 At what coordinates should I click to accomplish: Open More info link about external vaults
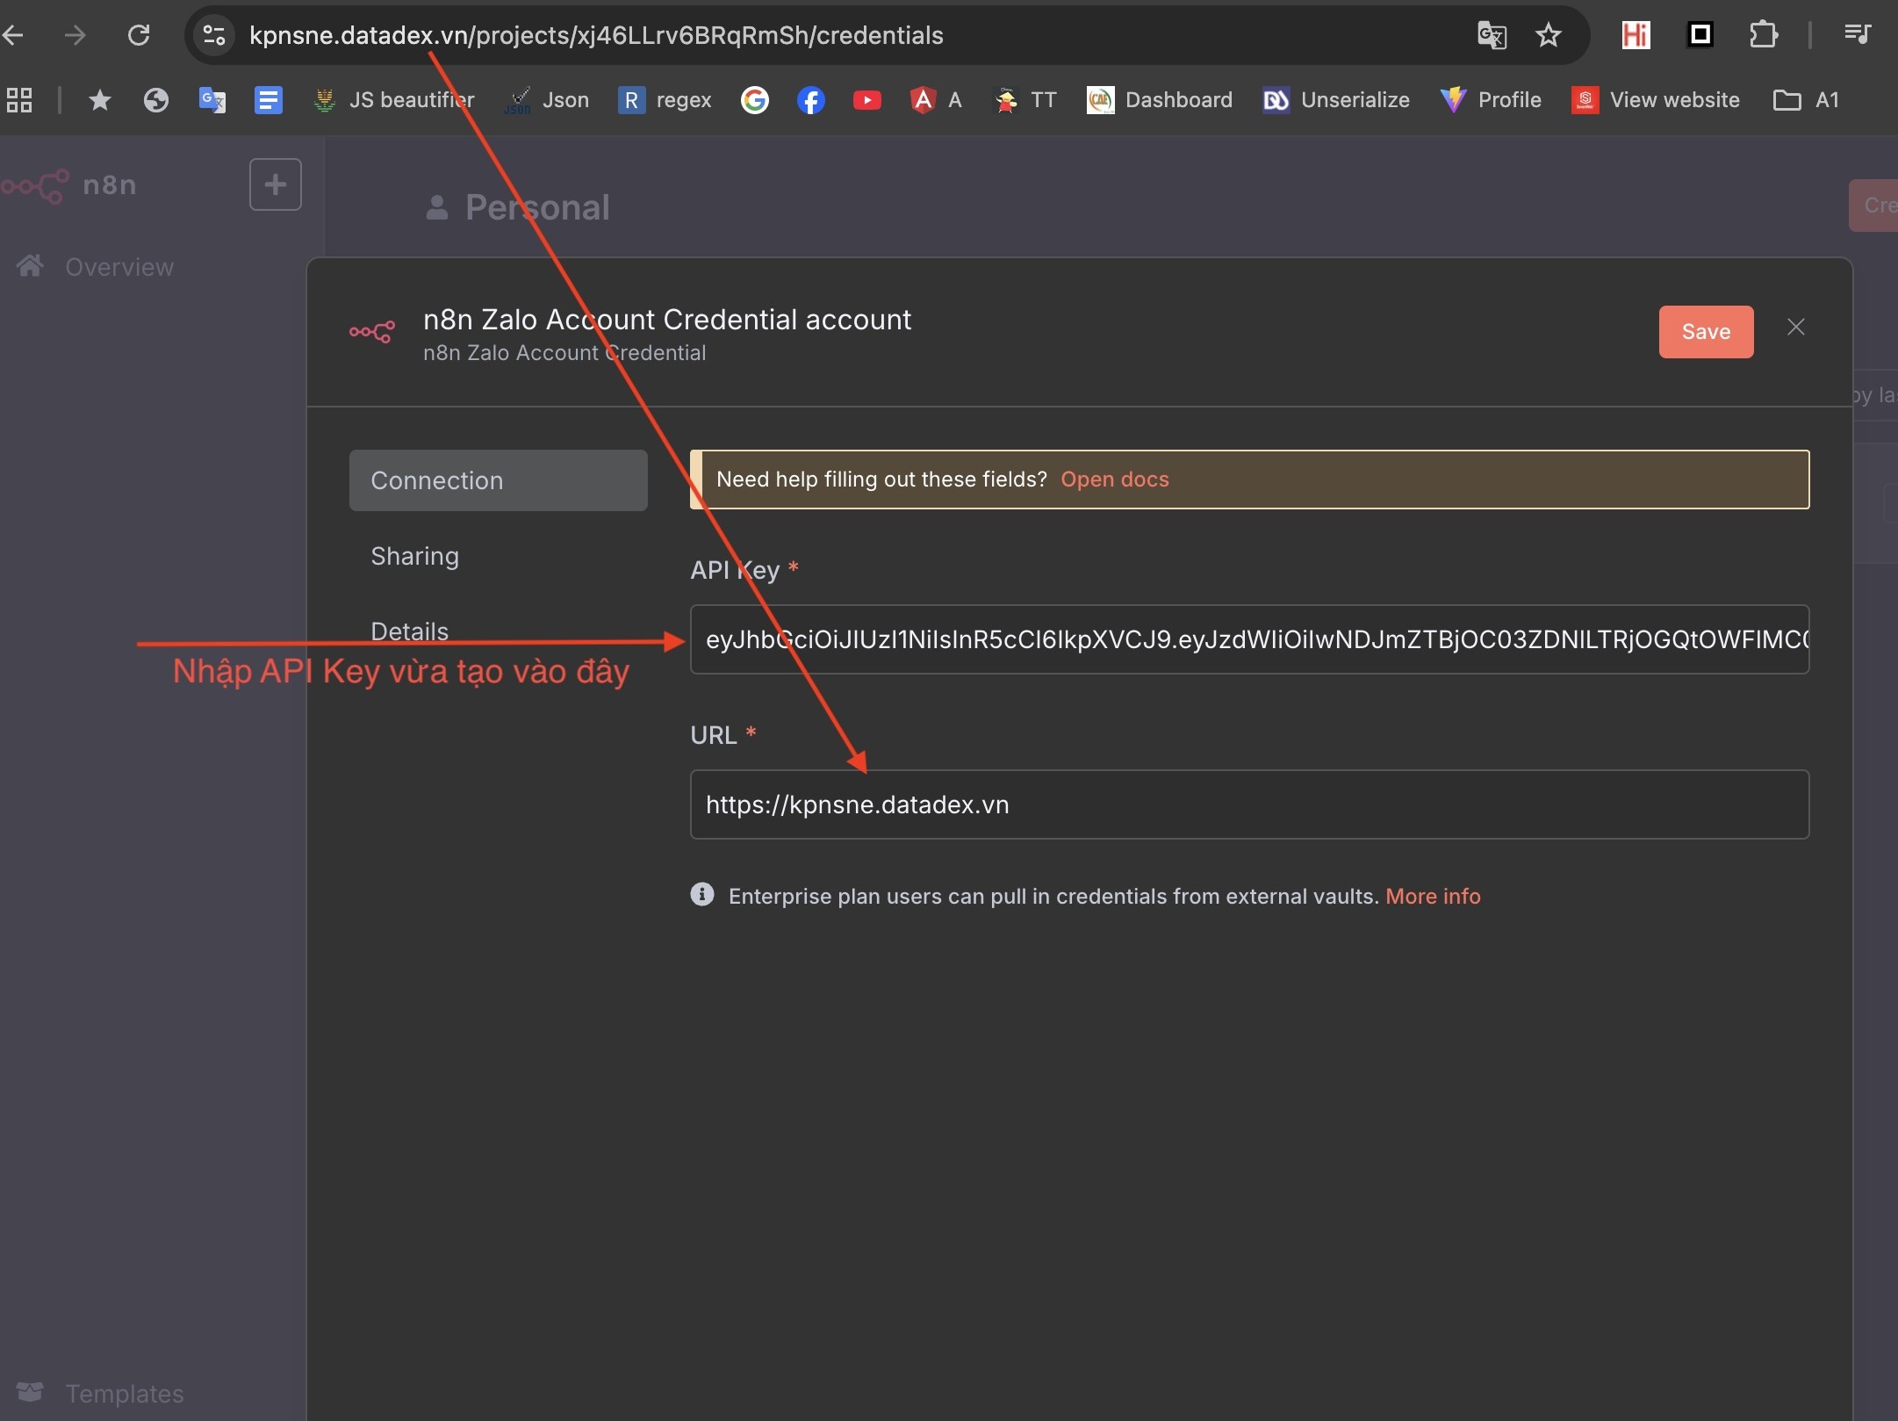pyautogui.click(x=1433, y=897)
